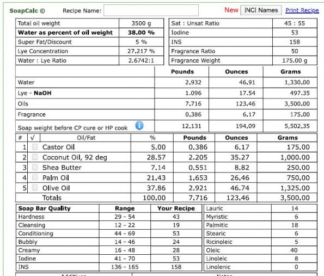324x276 pixels.
Task: Click the Coconut Oil grams value 1,000.00
Action: point(295,157)
